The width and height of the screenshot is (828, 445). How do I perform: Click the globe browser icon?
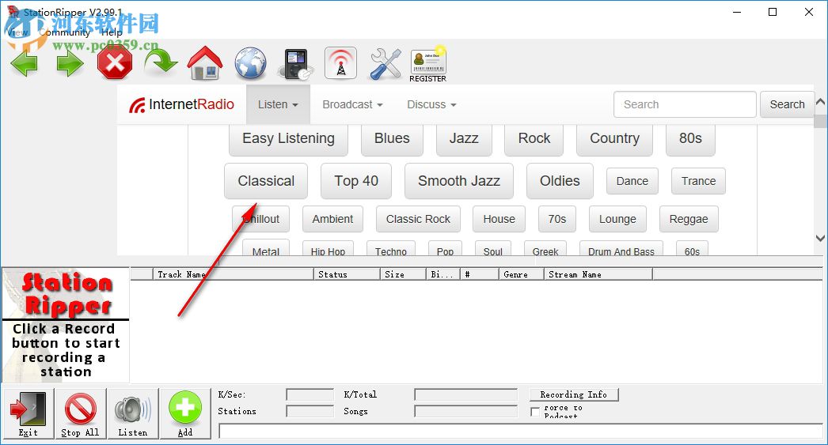pos(250,63)
